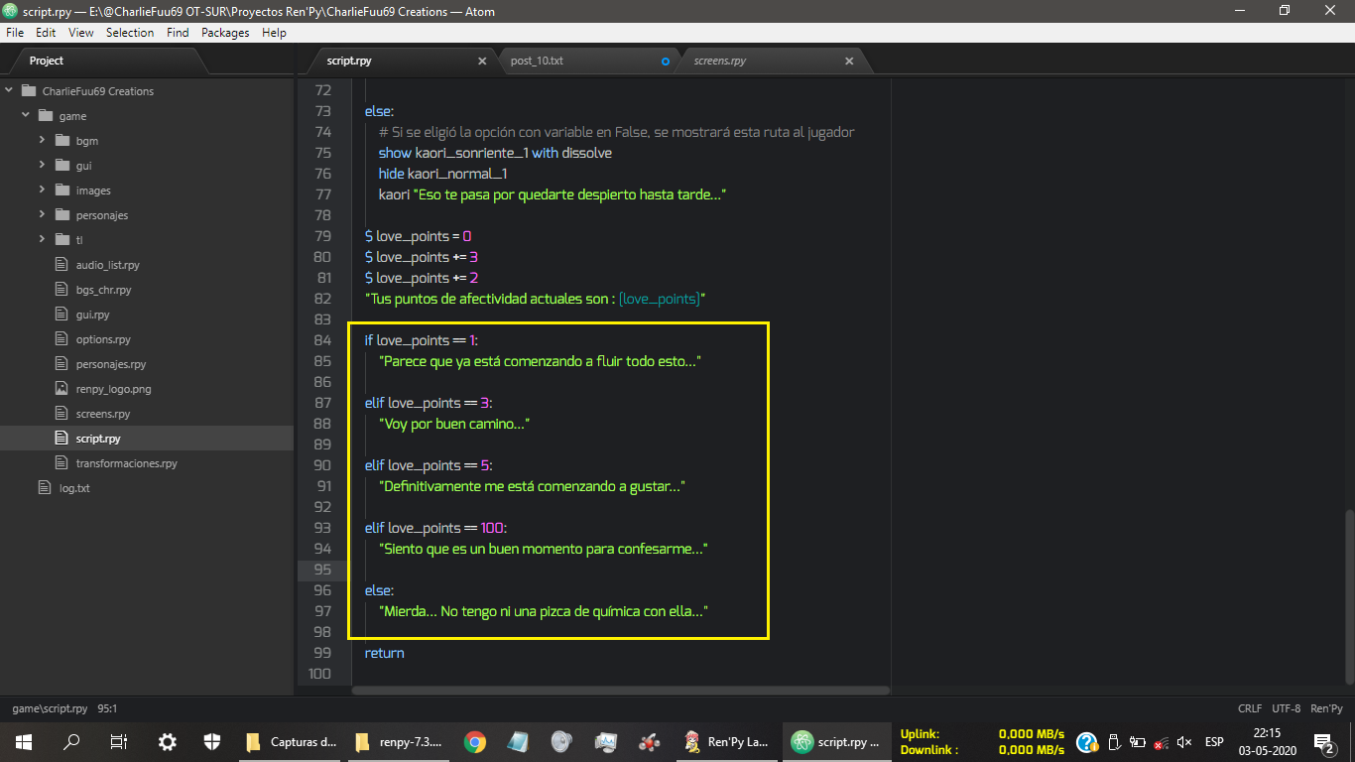Screen dimensions: 1355x762
Task: Open Windows Settings gear in taskbar
Action: point(168,741)
